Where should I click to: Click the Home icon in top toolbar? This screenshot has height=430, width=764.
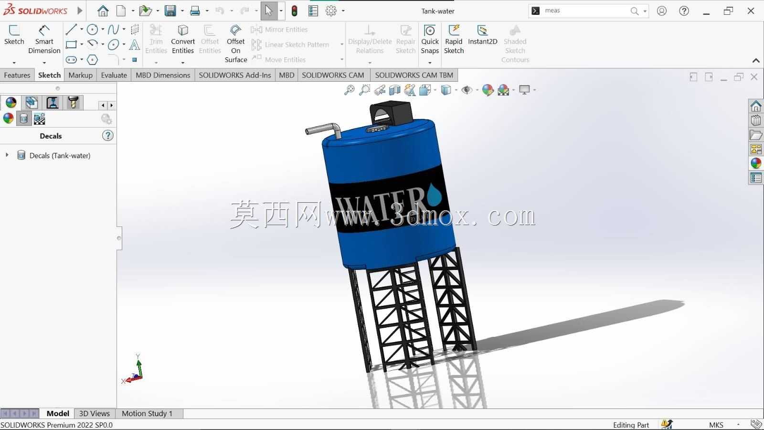tap(103, 11)
